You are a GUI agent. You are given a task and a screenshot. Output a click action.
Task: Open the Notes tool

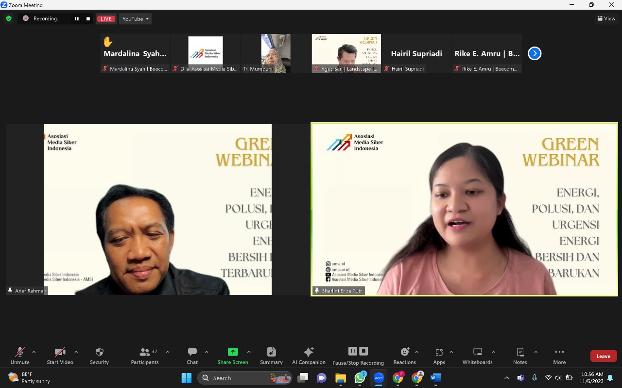(x=520, y=353)
